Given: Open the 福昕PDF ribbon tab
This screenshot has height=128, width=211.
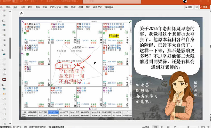Looking at the screenshot, I should 97,7.
